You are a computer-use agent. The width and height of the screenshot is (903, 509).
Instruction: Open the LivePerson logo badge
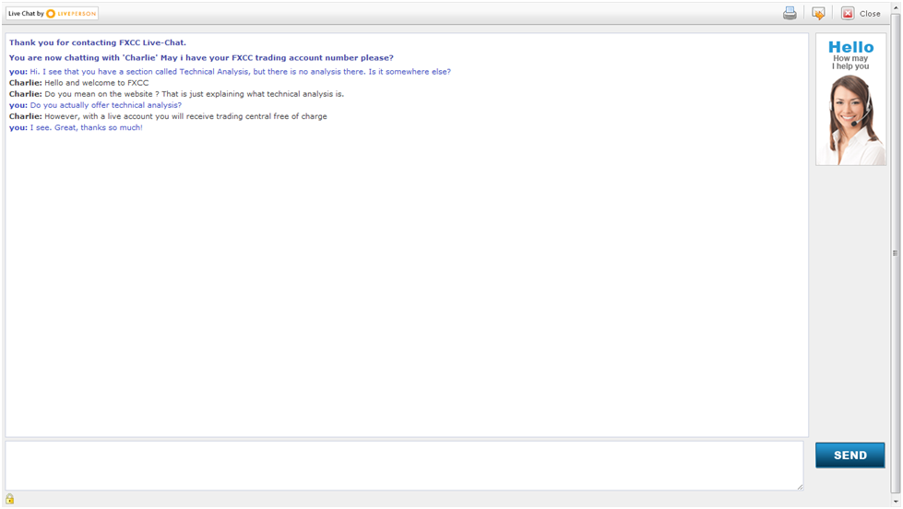click(52, 13)
